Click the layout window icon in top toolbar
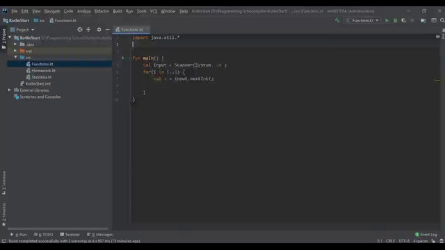Image resolution: width=445 pixels, height=250 pixels. [434, 20]
